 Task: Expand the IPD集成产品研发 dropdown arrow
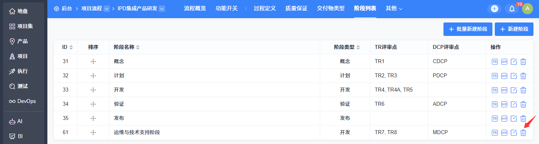[x=162, y=9]
